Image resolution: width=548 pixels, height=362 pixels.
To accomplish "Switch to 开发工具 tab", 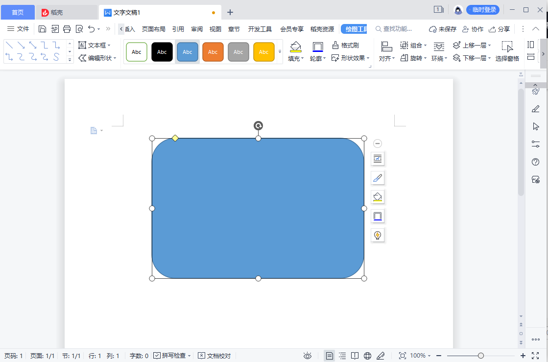I will [260, 29].
